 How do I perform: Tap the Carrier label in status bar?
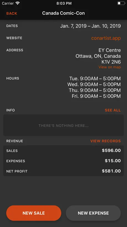click(8, 3)
